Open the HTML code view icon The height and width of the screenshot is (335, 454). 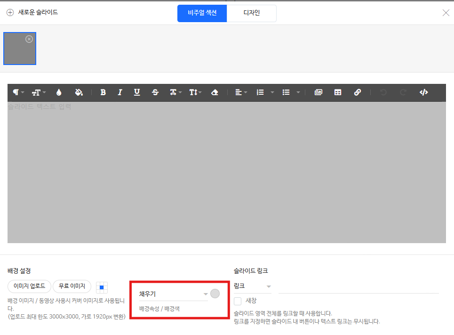click(x=423, y=92)
